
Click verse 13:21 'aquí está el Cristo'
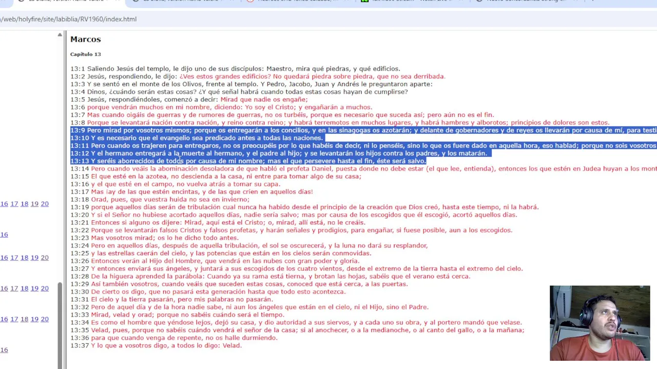coord(218,222)
